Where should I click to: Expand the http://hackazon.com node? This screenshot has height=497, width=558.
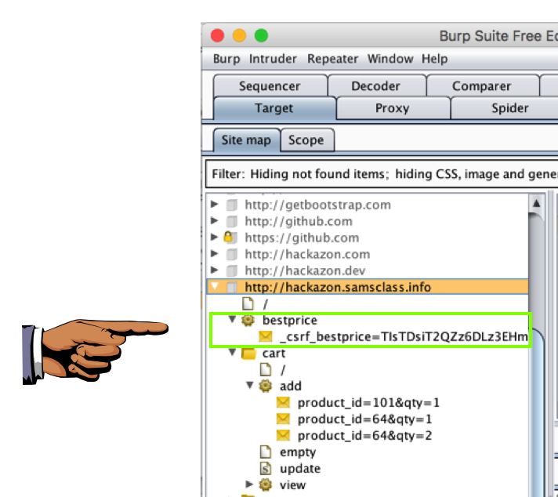[214, 253]
